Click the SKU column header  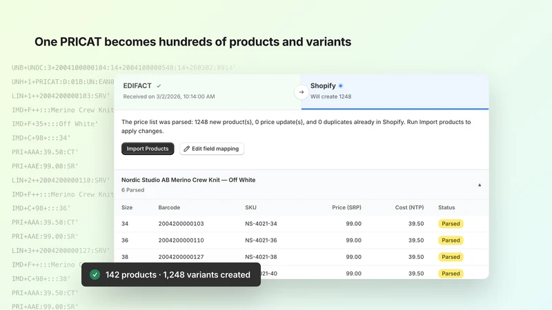pos(250,207)
